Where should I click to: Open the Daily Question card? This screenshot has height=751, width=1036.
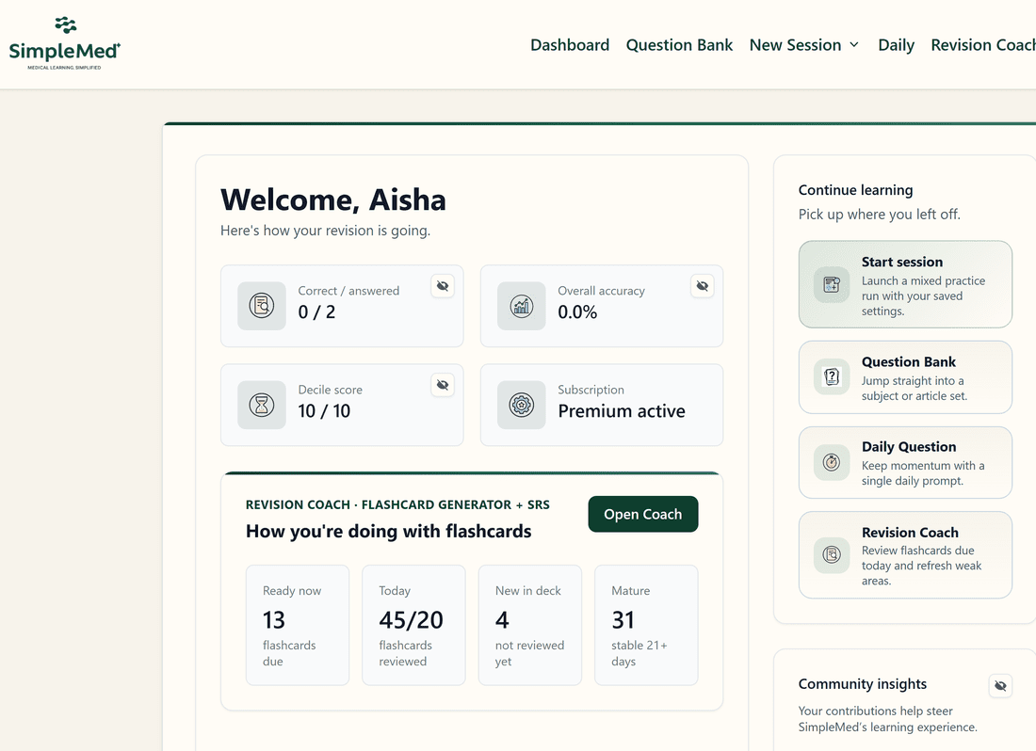[x=905, y=462]
